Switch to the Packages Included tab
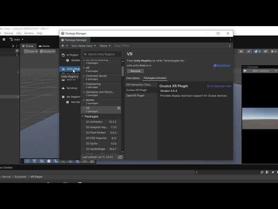Image resolution: width=278 pixels, height=209 pixels. pyautogui.click(x=155, y=78)
